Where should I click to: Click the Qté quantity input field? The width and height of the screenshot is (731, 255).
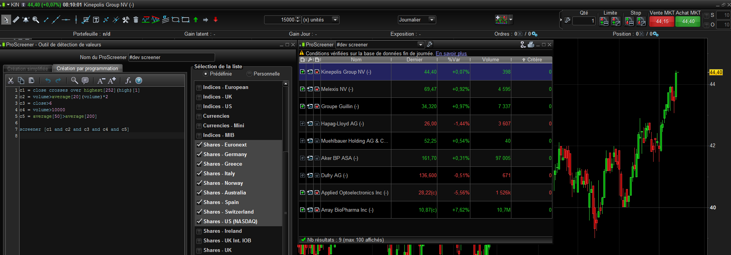point(584,21)
